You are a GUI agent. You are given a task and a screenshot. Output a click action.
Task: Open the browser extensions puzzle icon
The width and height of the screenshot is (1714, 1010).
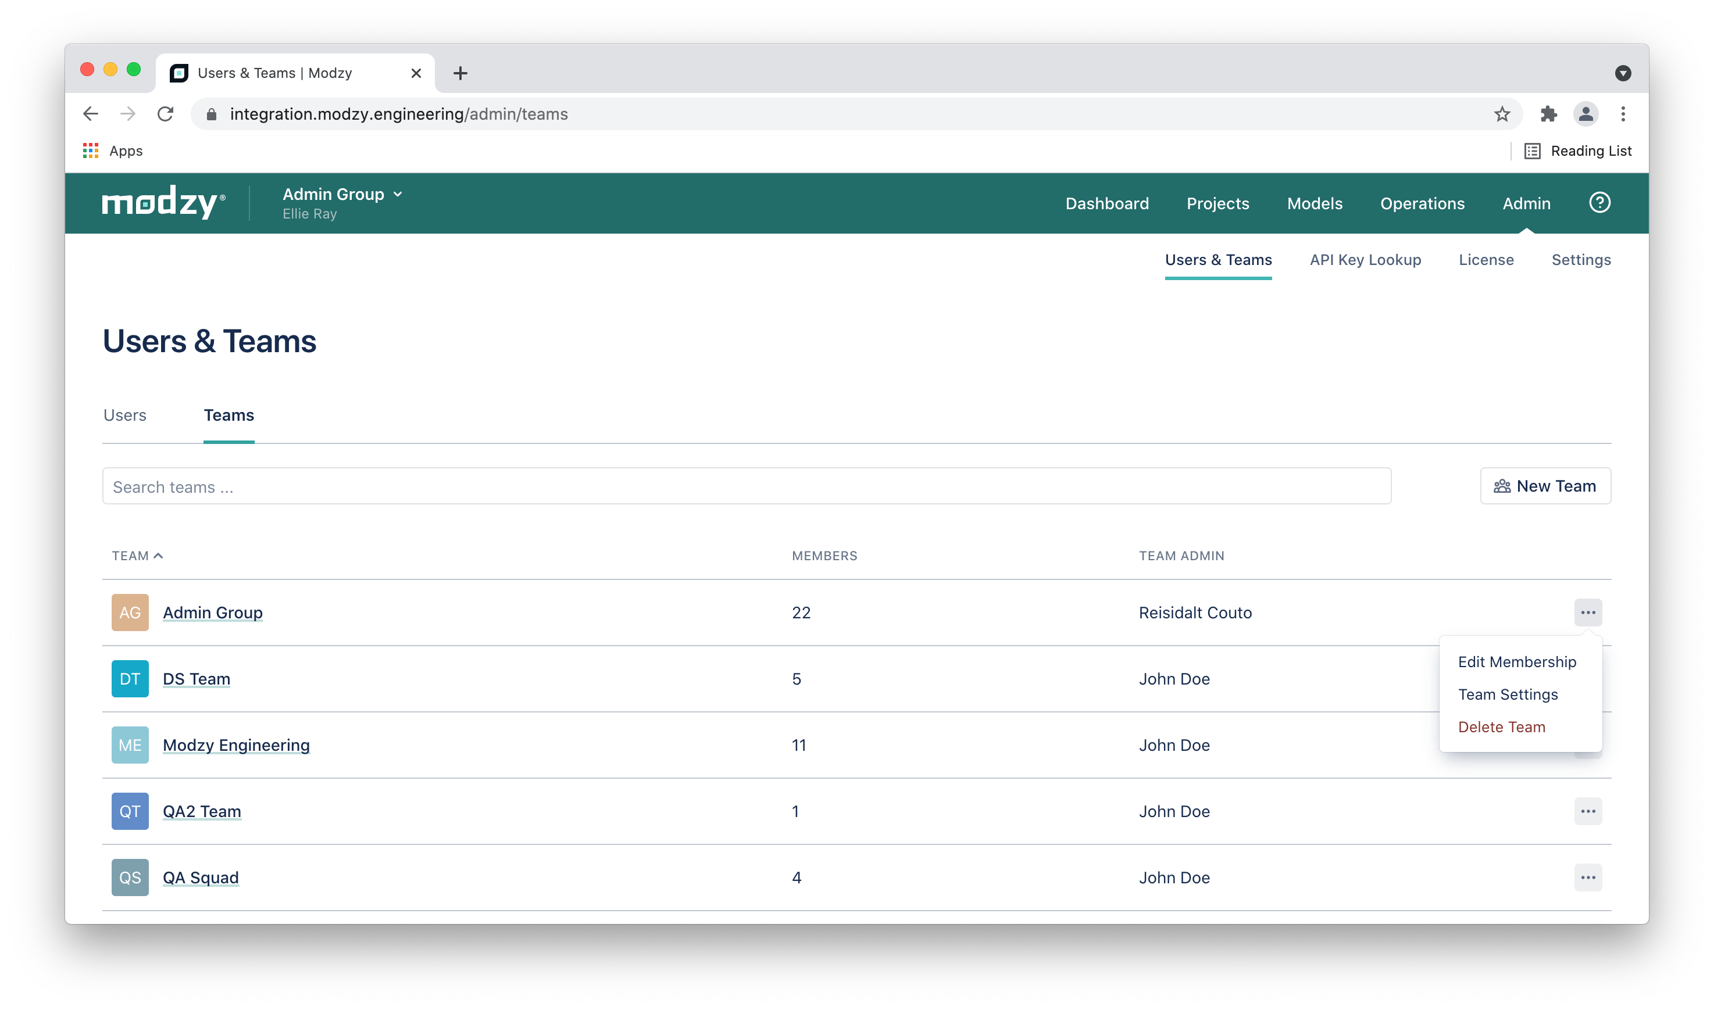[x=1548, y=114]
